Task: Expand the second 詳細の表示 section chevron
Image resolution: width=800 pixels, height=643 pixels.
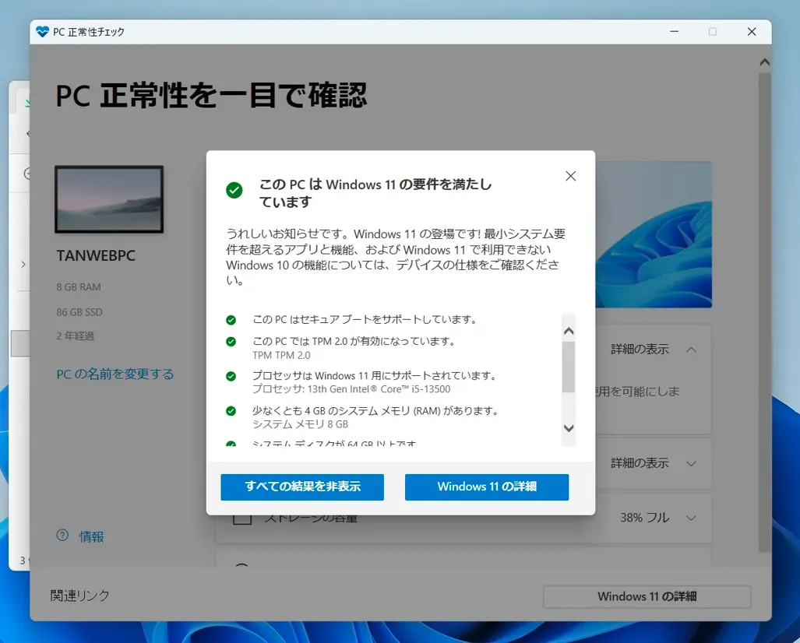Action: [x=691, y=463]
